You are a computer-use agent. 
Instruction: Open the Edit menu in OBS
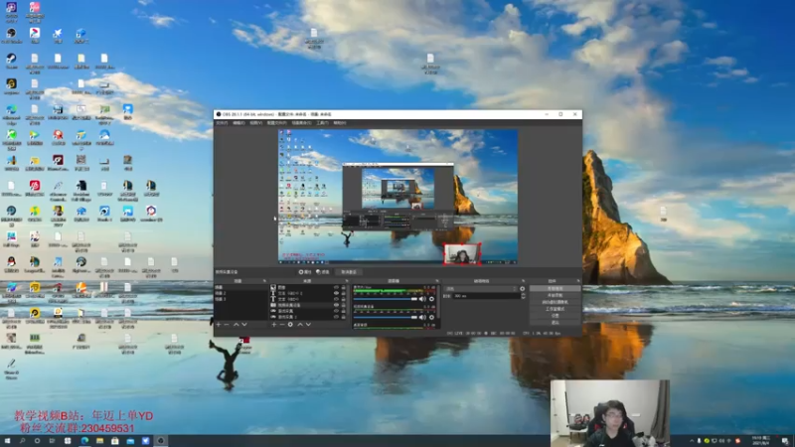point(238,122)
